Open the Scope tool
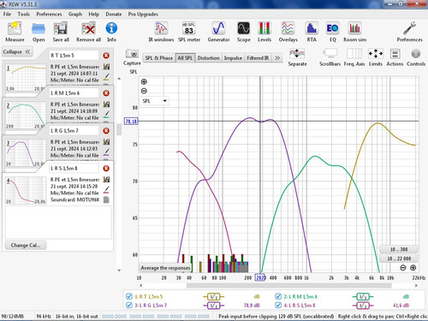The image size is (428, 321). (x=244, y=32)
